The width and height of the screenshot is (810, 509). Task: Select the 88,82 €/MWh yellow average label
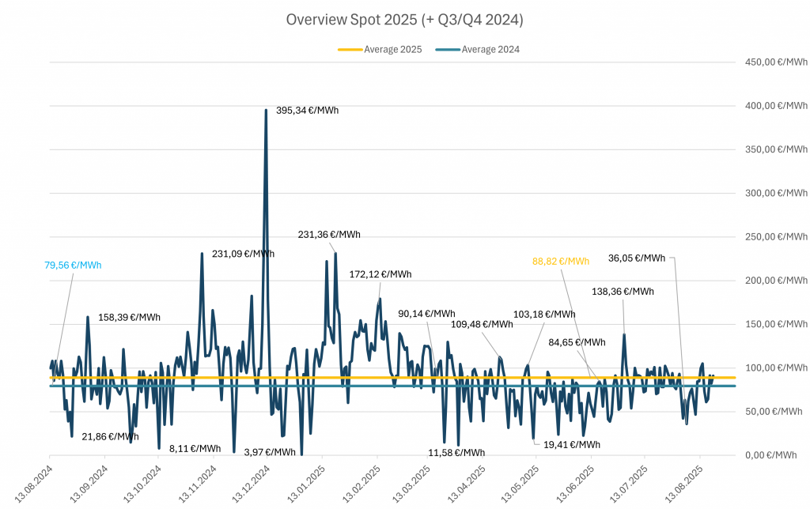[x=561, y=262]
